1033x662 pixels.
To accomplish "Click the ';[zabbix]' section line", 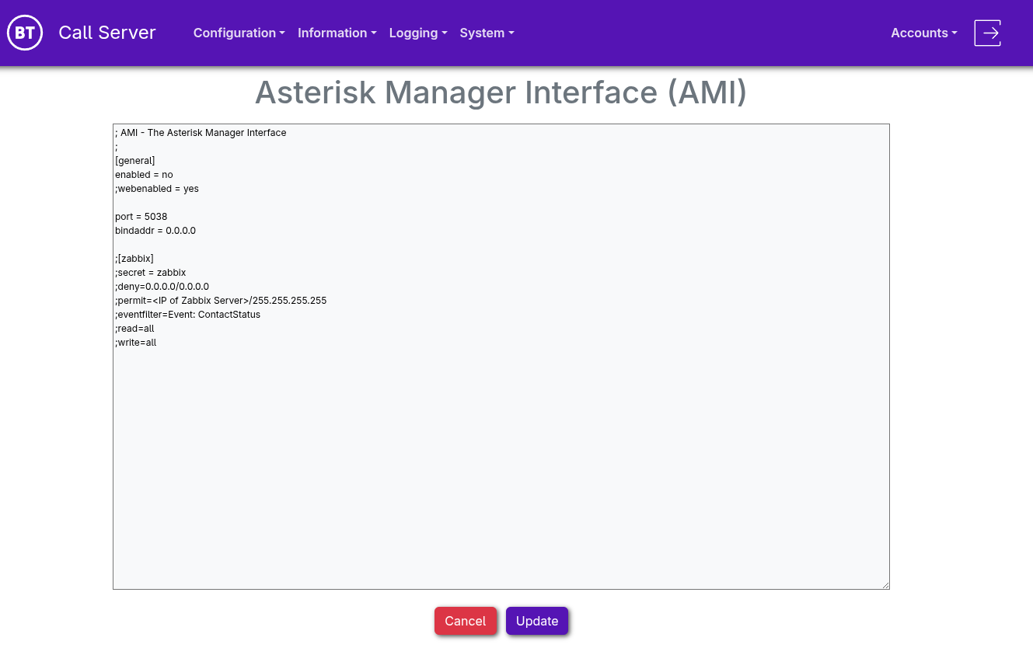I will click(x=134, y=258).
